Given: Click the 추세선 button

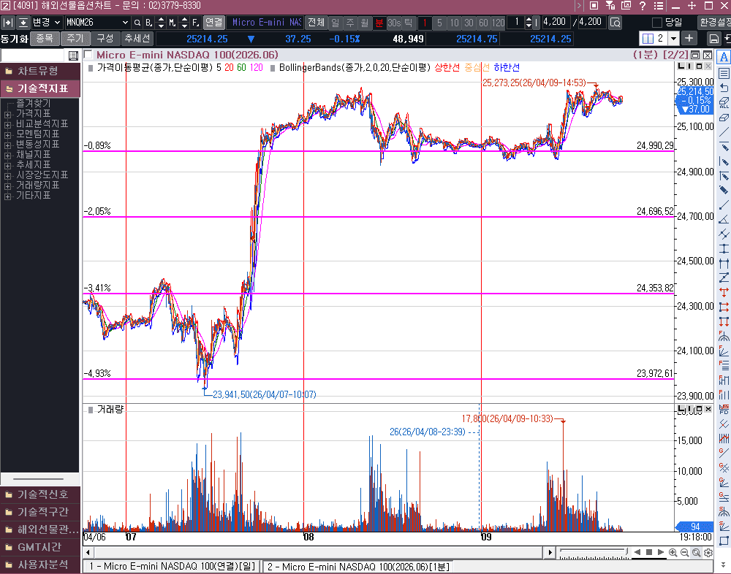Looking at the screenshot, I should [137, 38].
